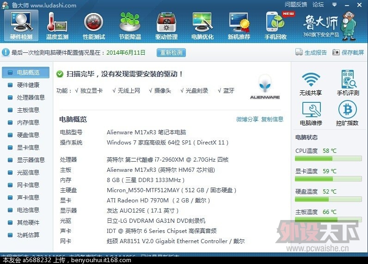This screenshot has height=264, width=368.
Task: Click the green scan-complete check icon
Action: point(60,74)
